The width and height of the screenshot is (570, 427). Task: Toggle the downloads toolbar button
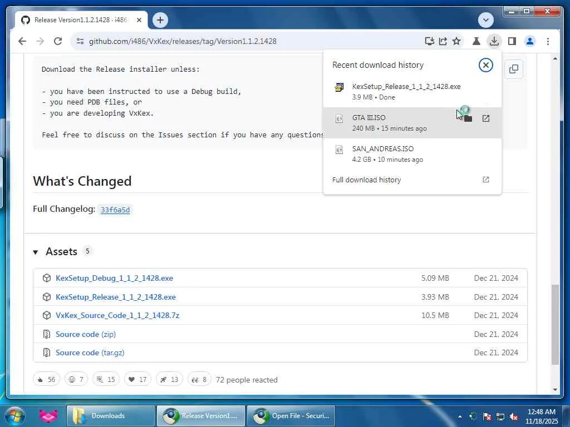[494, 41]
